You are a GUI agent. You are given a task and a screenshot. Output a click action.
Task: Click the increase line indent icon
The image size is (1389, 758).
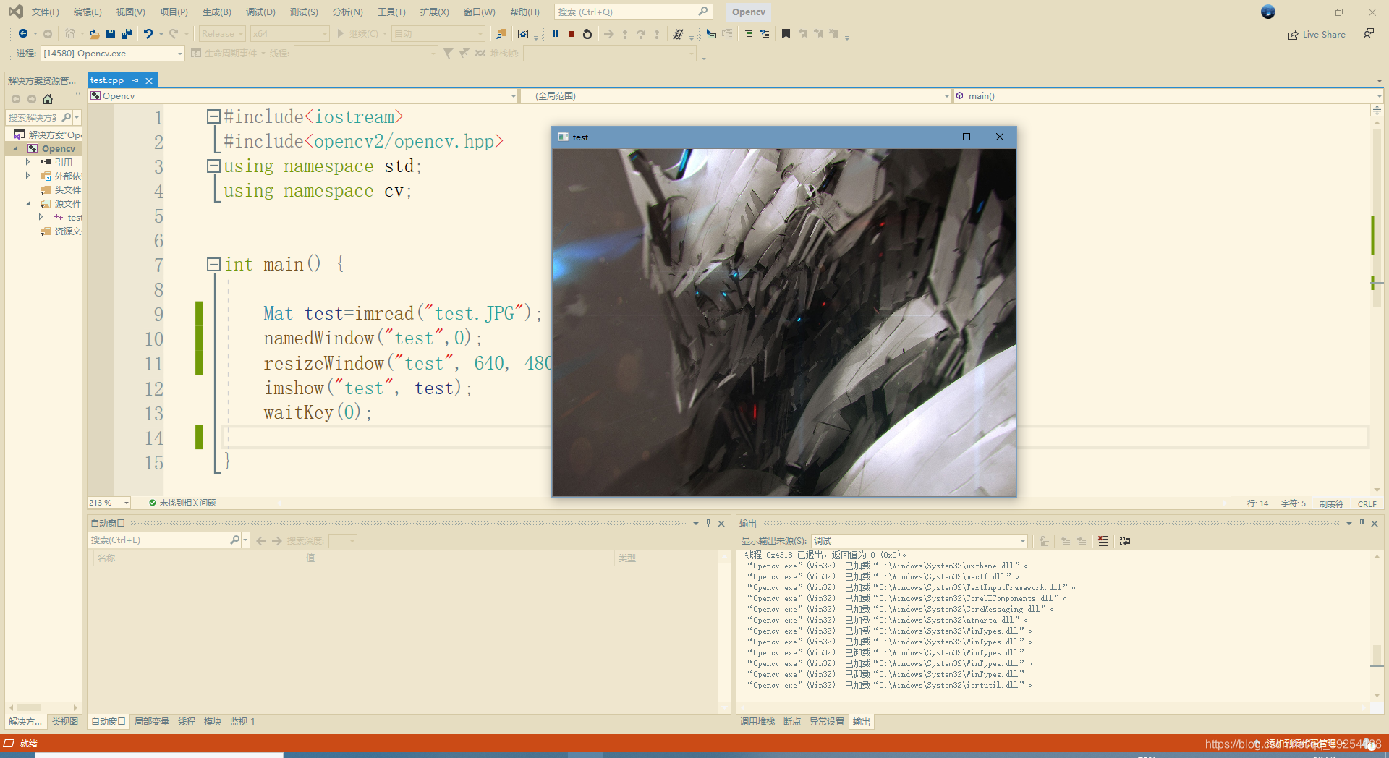pos(749,33)
